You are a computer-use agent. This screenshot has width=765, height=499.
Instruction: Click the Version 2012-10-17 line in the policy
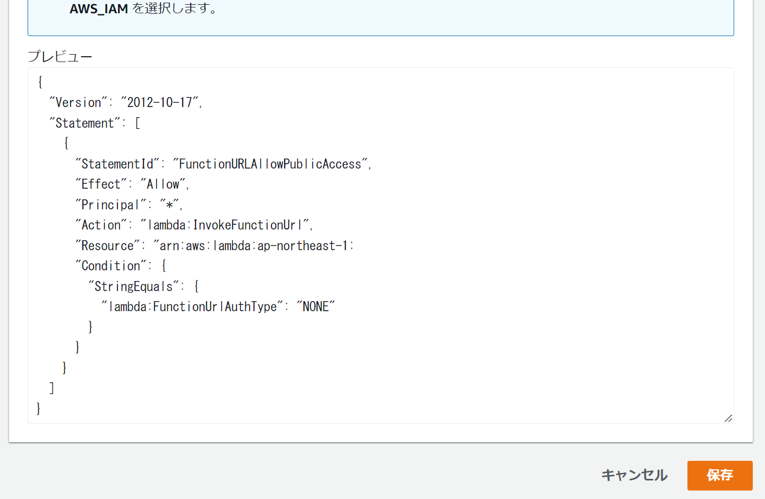click(x=126, y=102)
